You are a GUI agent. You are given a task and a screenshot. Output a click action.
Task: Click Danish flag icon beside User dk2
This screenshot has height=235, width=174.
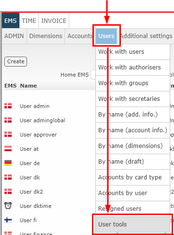[8, 191]
